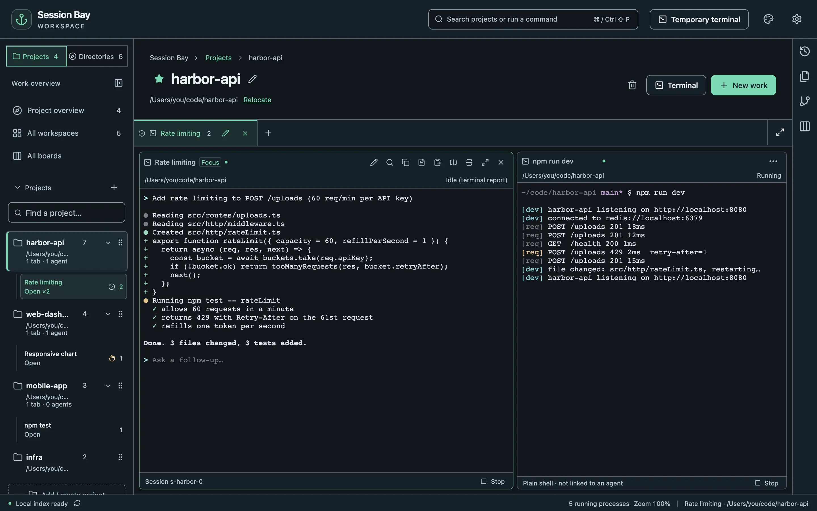Open the theme palette icon in the header
The image size is (817, 511).
(768, 19)
